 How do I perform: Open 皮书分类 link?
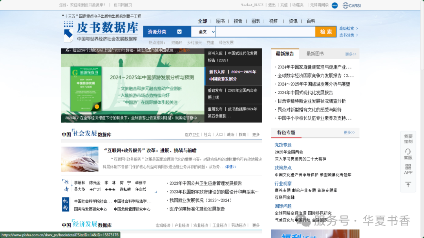tap(349, 35)
